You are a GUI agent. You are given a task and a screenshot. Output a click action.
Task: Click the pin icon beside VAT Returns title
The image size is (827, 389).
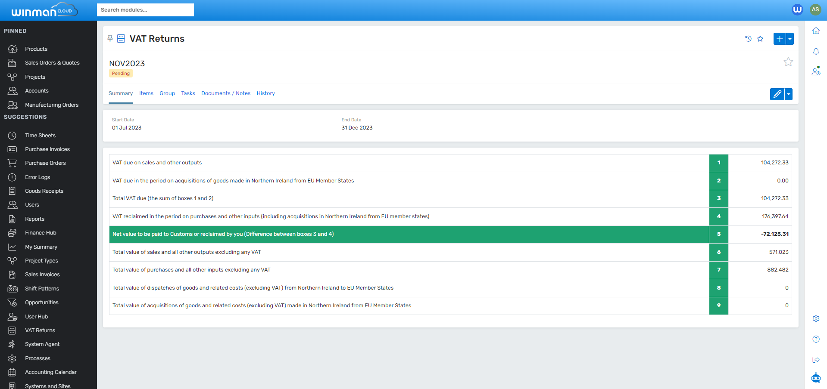110,39
